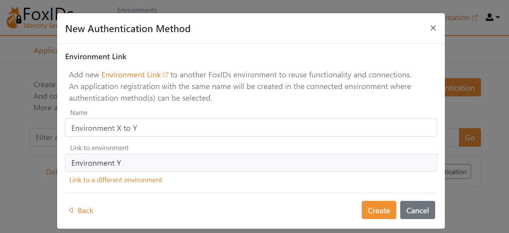509x233 pixels.
Task: Go Back in the dialog
Action: [x=81, y=210]
